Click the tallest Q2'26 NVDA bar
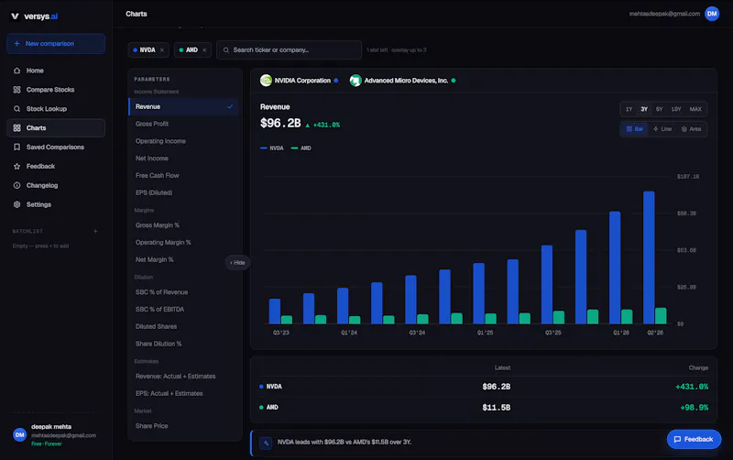 click(x=649, y=257)
